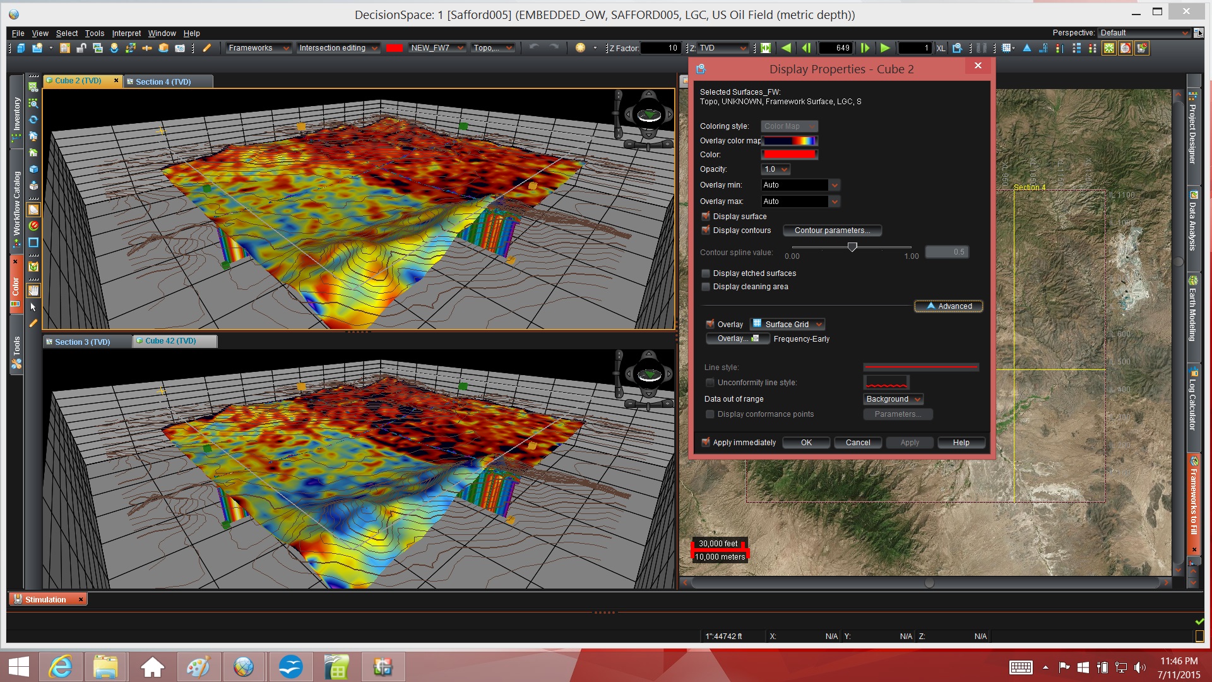Open the Intersection editing dropdown
1212x682 pixels.
(x=338, y=48)
